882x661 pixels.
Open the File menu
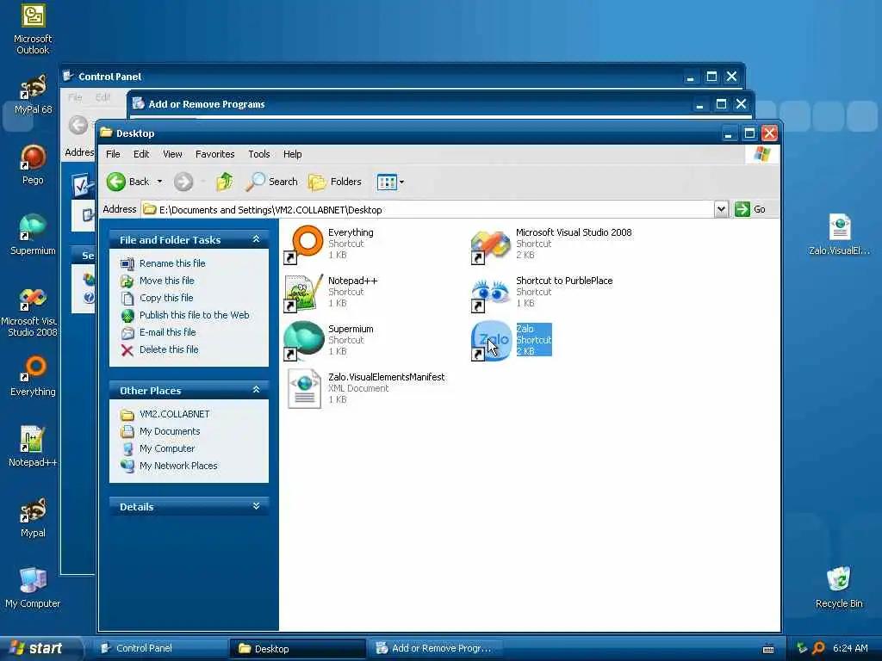(x=113, y=154)
